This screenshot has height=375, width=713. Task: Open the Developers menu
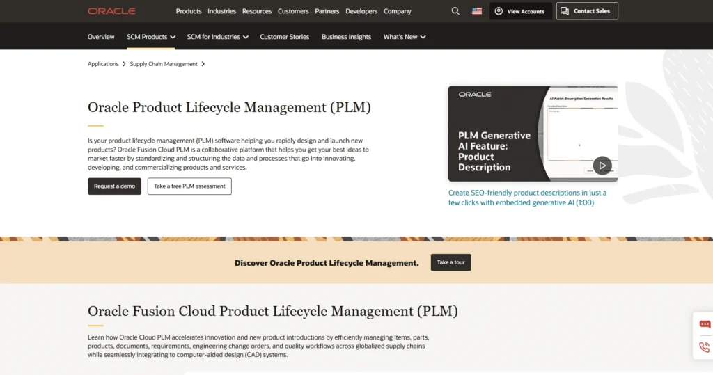361,11
